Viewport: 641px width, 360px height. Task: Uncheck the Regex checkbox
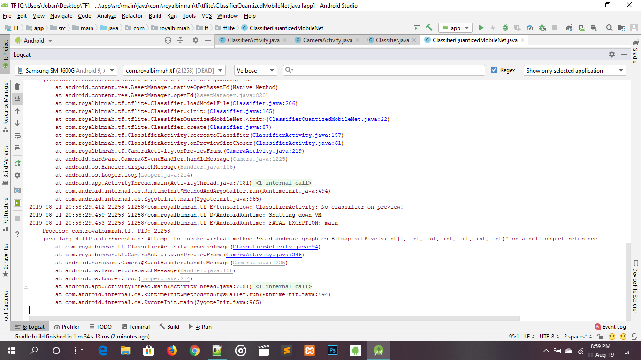point(494,70)
